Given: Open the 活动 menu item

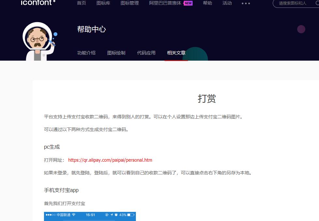Looking at the screenshot, I should coord(227,3).
